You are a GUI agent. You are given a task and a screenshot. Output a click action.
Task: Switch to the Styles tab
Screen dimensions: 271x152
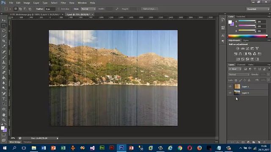coord(246,41)
